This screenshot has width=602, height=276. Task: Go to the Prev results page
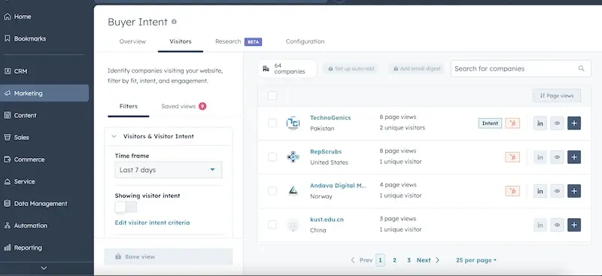point(361,260)
